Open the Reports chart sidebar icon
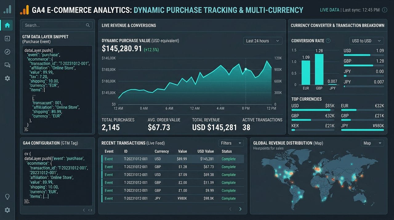Image resolution: width=394 pixels, height=220 pixels. point(7,39)
